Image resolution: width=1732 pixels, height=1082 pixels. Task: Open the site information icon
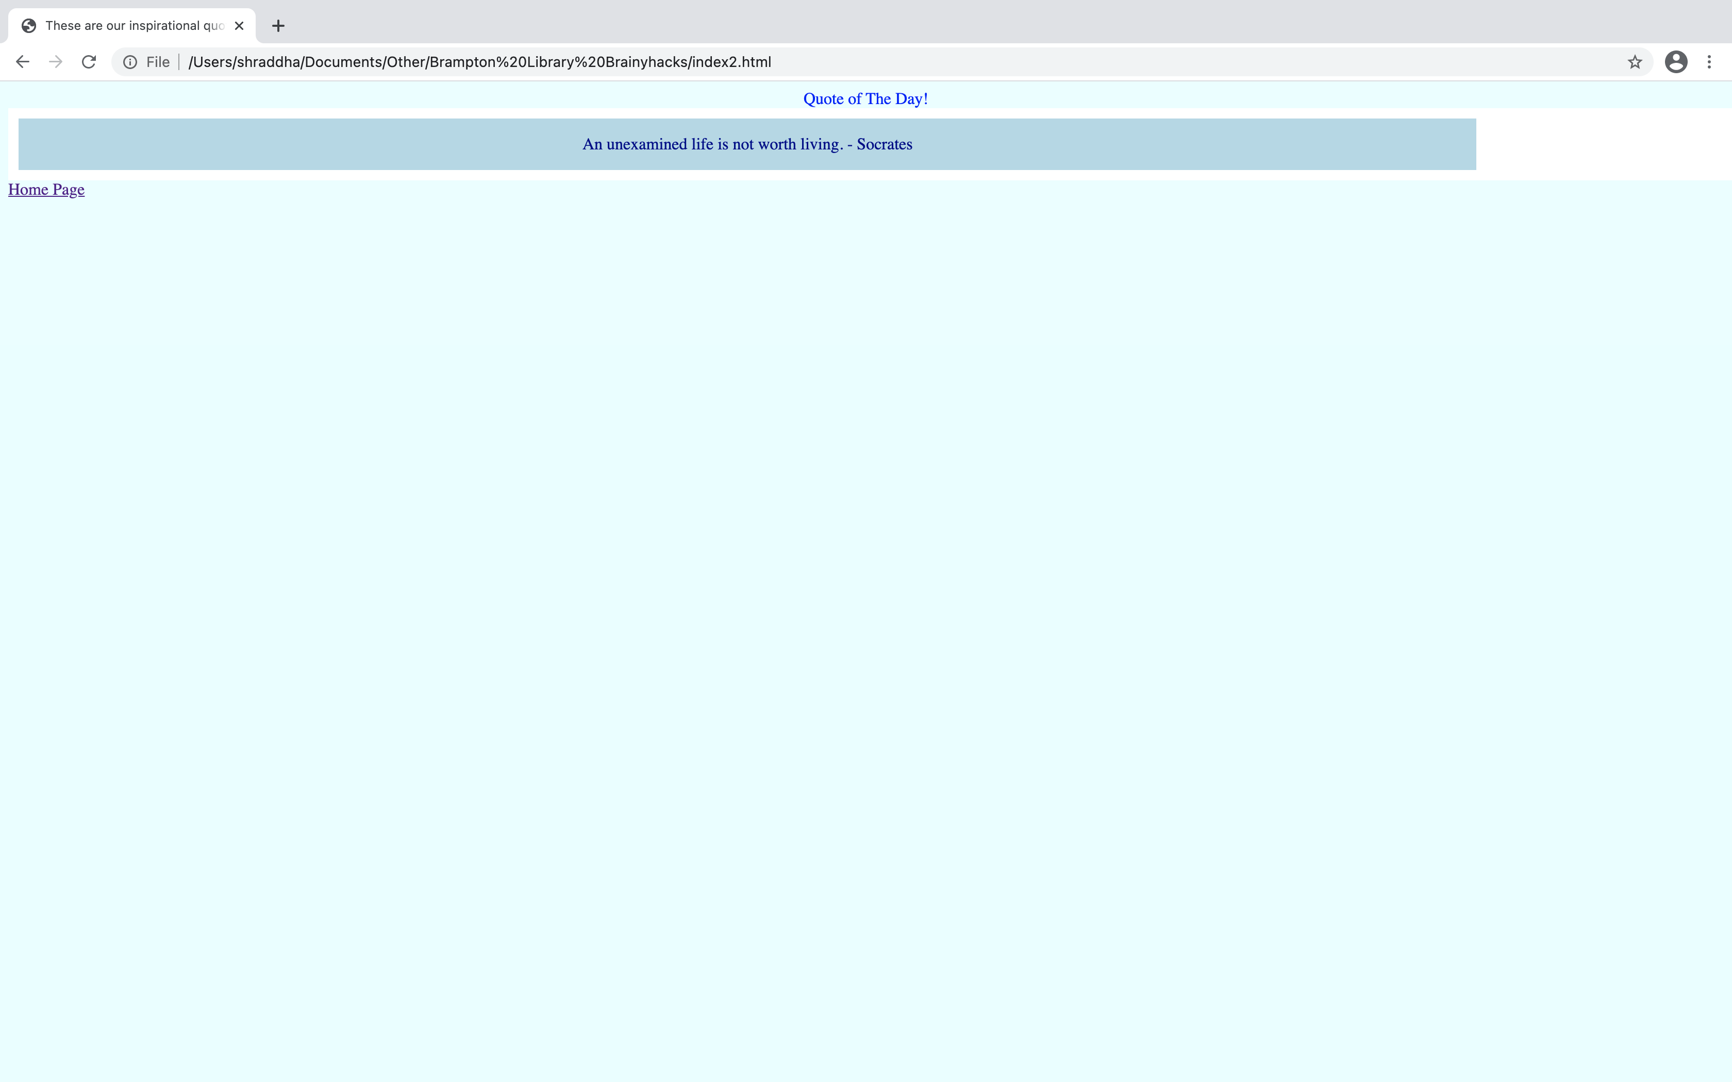[130, 62]
